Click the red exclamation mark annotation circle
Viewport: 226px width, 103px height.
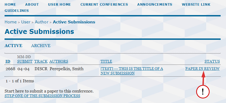[203, 92]
